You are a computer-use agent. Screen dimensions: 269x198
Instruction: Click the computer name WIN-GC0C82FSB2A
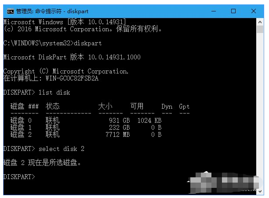click(72, 78)
